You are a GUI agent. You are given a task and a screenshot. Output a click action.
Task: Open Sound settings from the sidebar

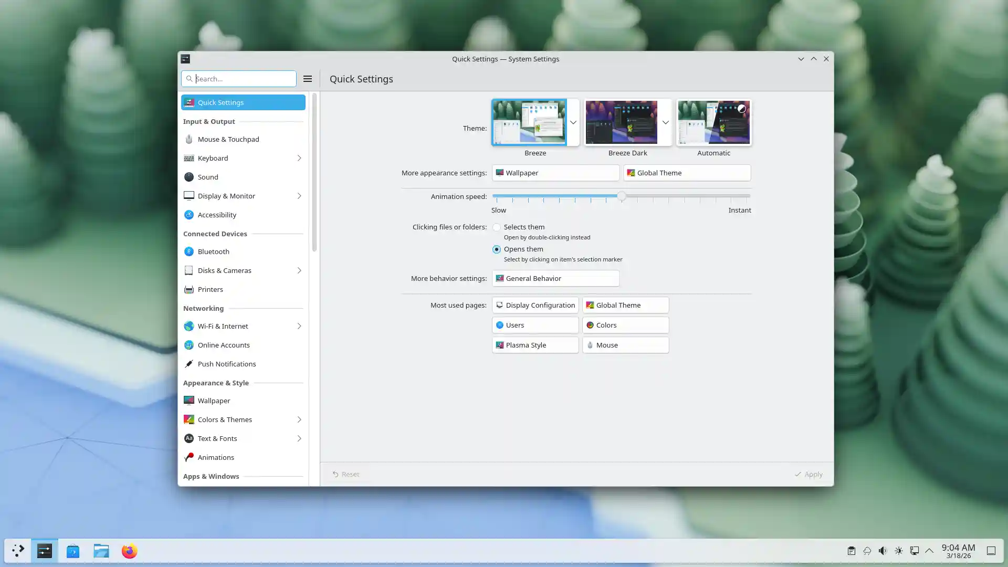[208, 177]
